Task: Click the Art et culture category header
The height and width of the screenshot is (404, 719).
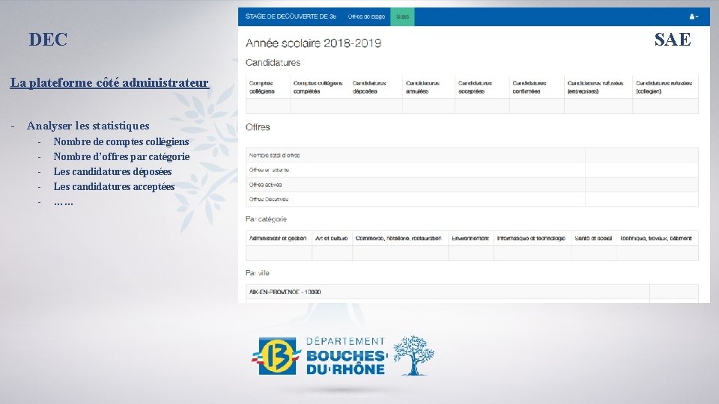Action: 332,238
